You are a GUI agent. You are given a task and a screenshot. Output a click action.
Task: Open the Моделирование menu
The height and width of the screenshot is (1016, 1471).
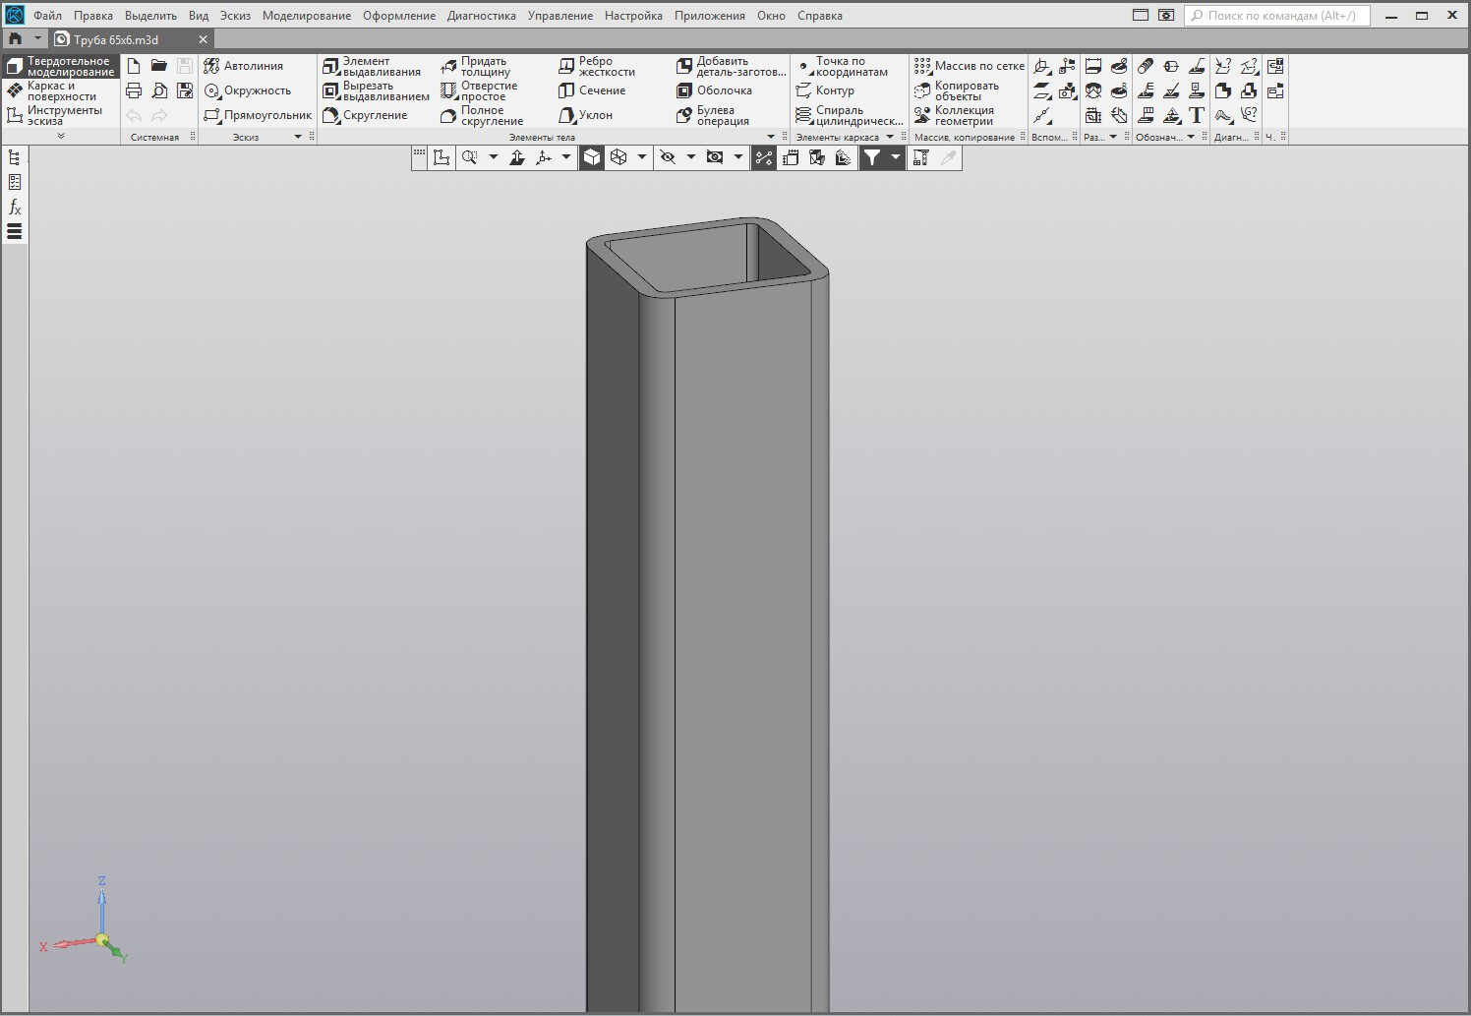pos(307,16)
